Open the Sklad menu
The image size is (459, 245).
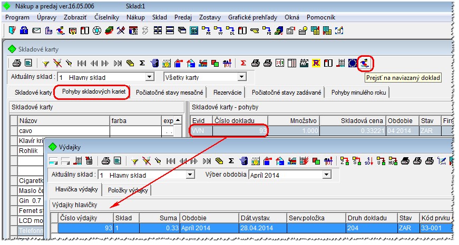(x=160, y=17)
